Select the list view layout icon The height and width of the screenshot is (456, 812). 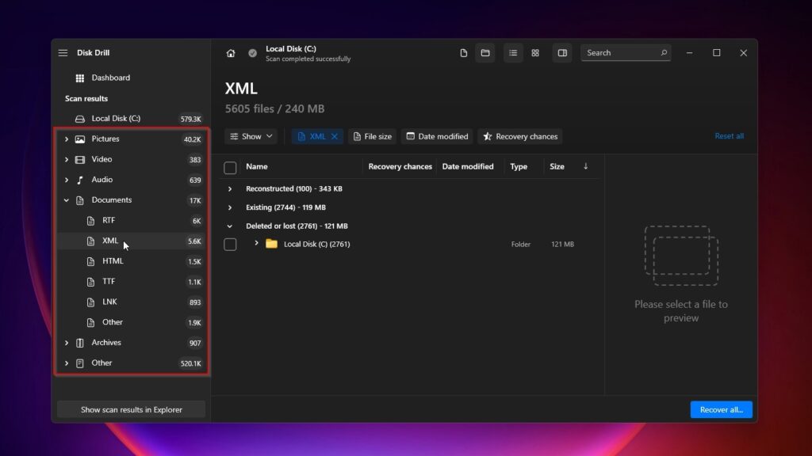513,53
